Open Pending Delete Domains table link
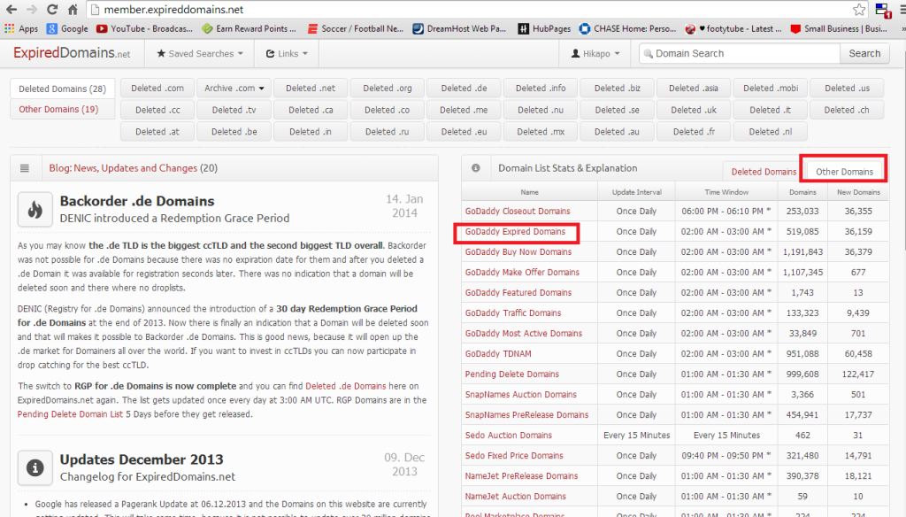The width and height of the screenshot is (906, 517). pos(512,374)
